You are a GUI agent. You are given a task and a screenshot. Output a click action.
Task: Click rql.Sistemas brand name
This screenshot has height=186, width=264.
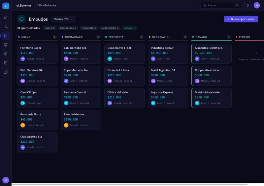(x=23, y=6)
